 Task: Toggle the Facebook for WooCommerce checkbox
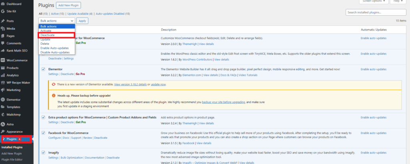[43, 133]
